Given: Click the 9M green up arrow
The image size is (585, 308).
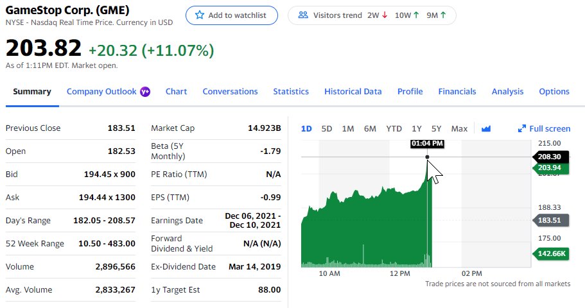Looking at the screenshot, I should coord(443,15).
